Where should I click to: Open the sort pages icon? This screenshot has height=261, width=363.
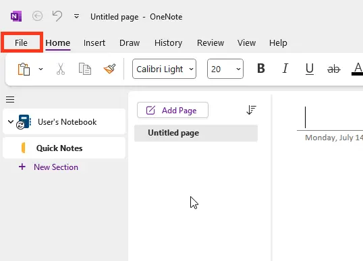[x=251, y=110]
